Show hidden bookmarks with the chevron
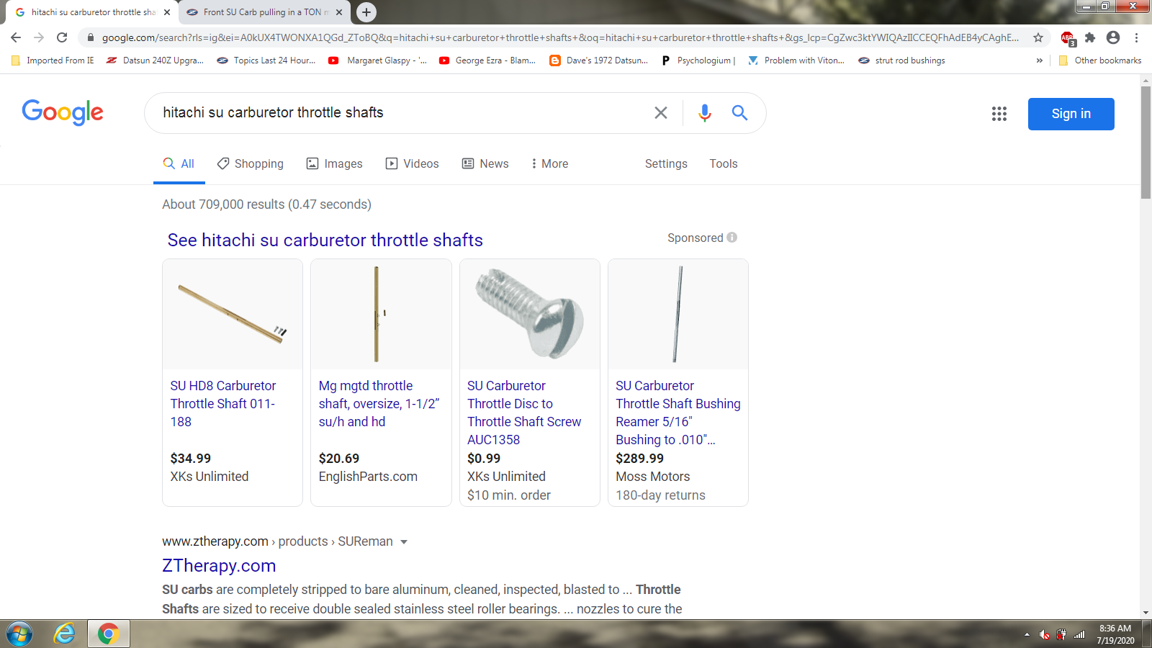This screenshot has height=648, width=1152. click(x=1039, y=60)
